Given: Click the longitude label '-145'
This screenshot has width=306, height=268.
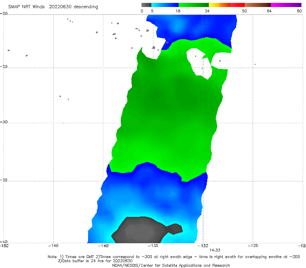Looking at the screenshot, I should click(x=53, y=246).
